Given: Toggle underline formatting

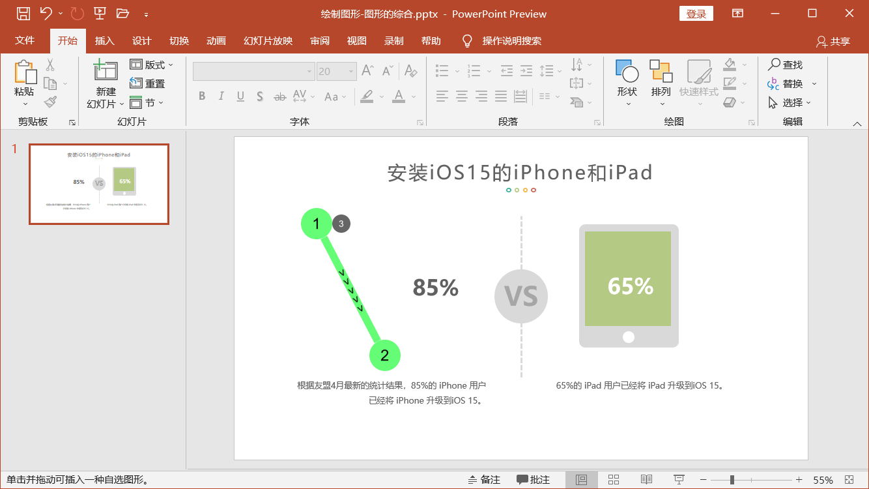Looking at the screenshot, I should coord(240,96).
